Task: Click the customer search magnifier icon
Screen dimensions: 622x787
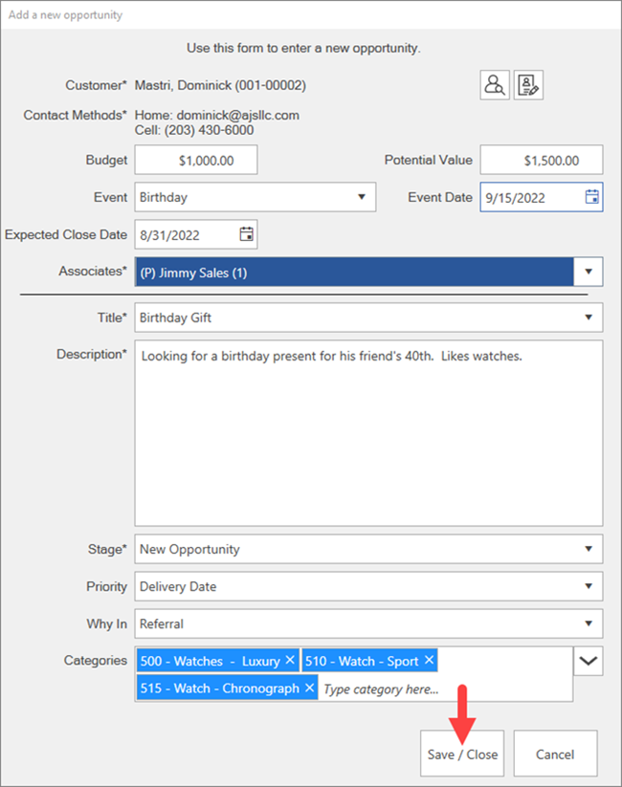Action: point(495,85)
